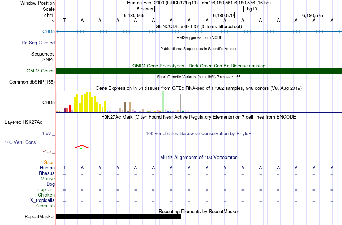Click the hg19 label beside the scale bar

point(252,9)
